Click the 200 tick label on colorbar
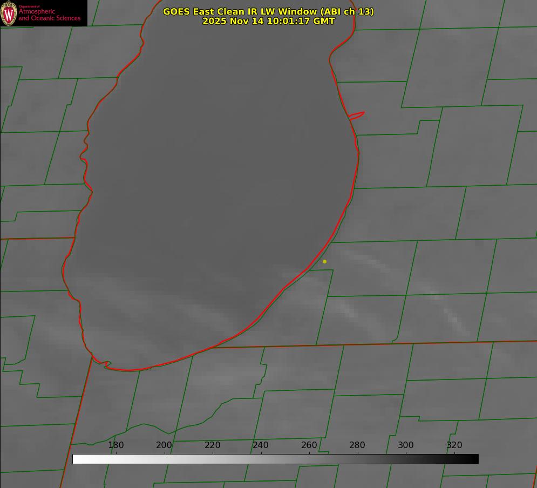The height and width of the screenshot is (488, 537). pyautogui.click(x=164, y=445)
